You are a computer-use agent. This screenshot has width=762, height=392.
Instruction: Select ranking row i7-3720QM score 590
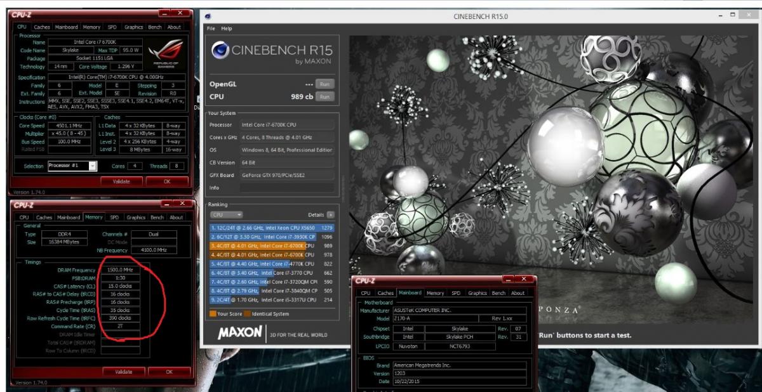tap(272, 282)
